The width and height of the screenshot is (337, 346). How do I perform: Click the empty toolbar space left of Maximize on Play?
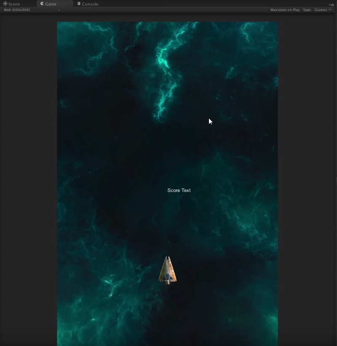[168, 10]
